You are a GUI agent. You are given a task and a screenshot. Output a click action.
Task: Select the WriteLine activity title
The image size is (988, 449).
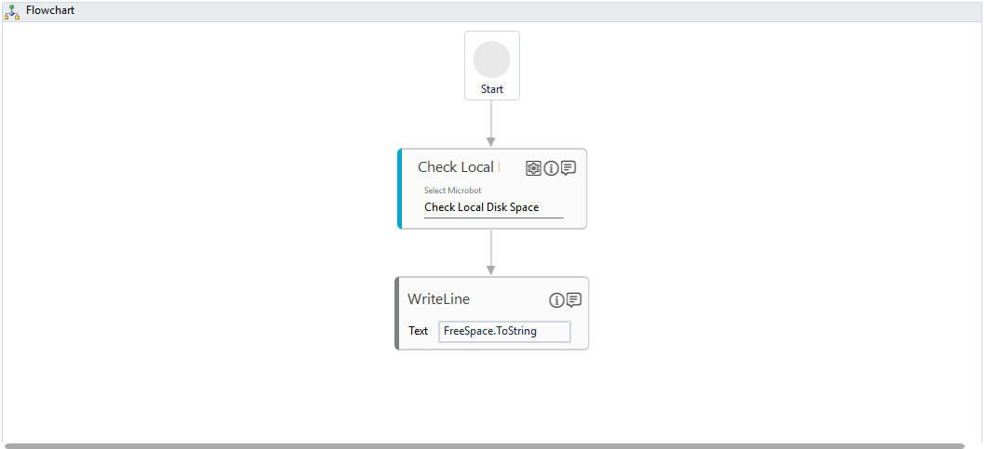(x=438, y=299)
